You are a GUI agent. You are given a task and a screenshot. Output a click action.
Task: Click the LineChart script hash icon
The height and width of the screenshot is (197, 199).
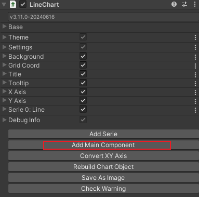(13, 4)
